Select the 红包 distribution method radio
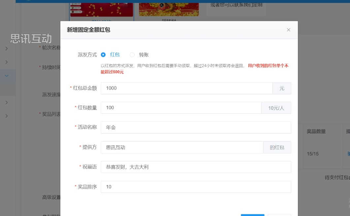The image size is (350, 216). (x=103, y=55)
